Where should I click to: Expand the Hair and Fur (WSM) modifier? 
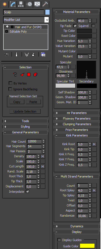[x=12, y=27]
